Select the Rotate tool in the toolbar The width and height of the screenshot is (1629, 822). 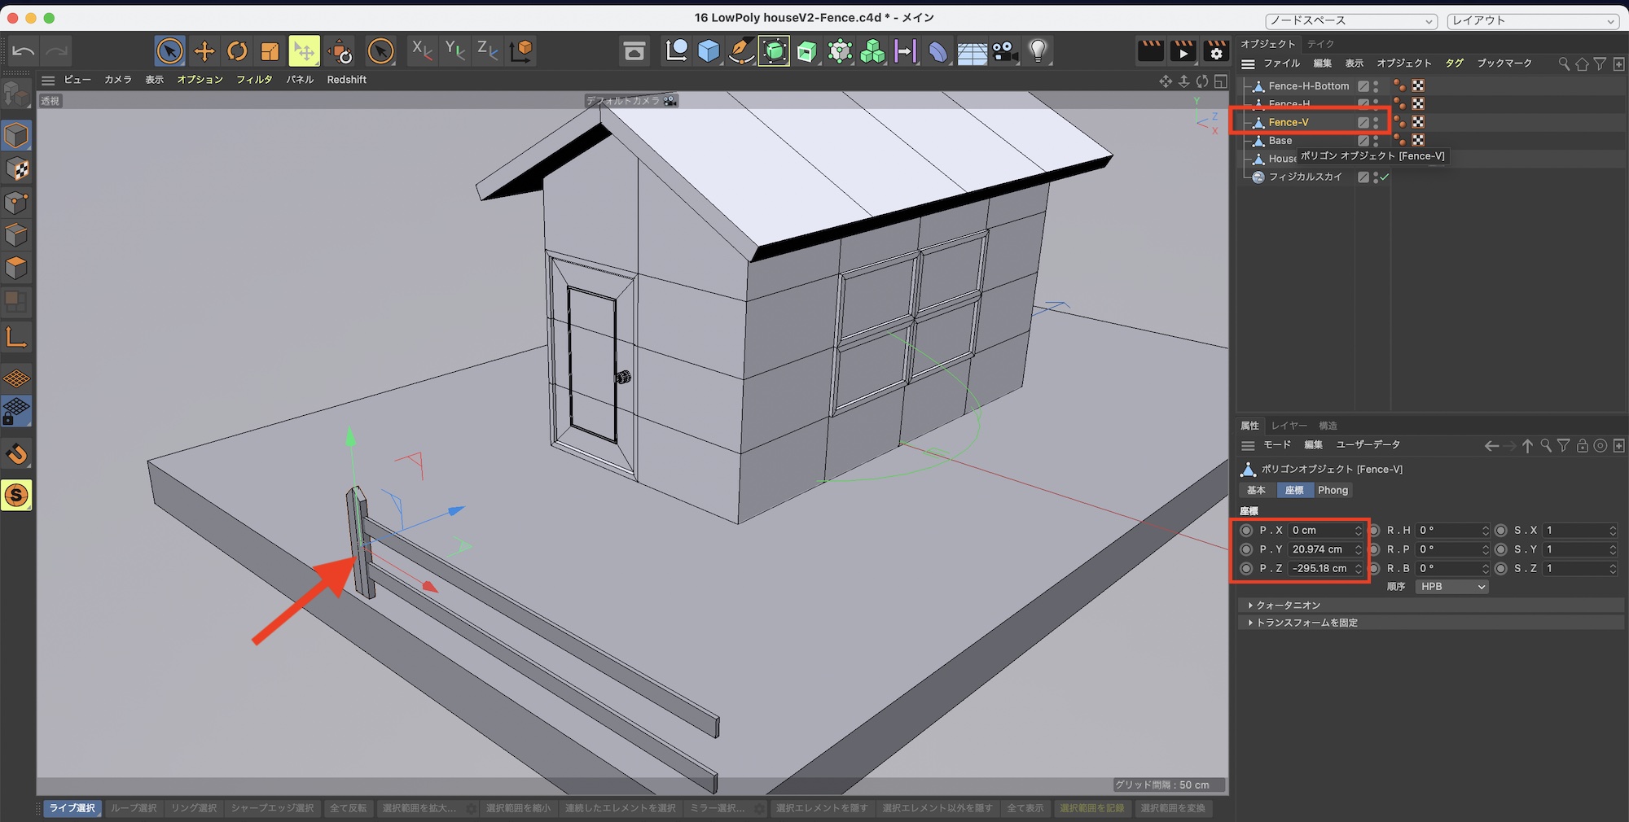[237, 51]
